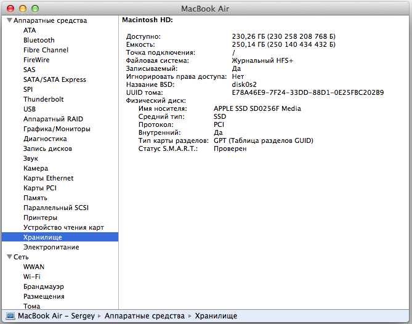Screen dimensions: 412x324
Task: Open Карты Ethernet entry
Action: click(49, 178)
